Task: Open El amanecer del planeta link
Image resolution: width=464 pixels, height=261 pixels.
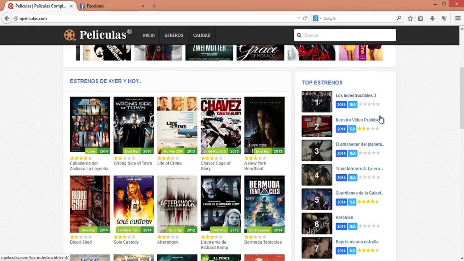Action: pos(360,144)
